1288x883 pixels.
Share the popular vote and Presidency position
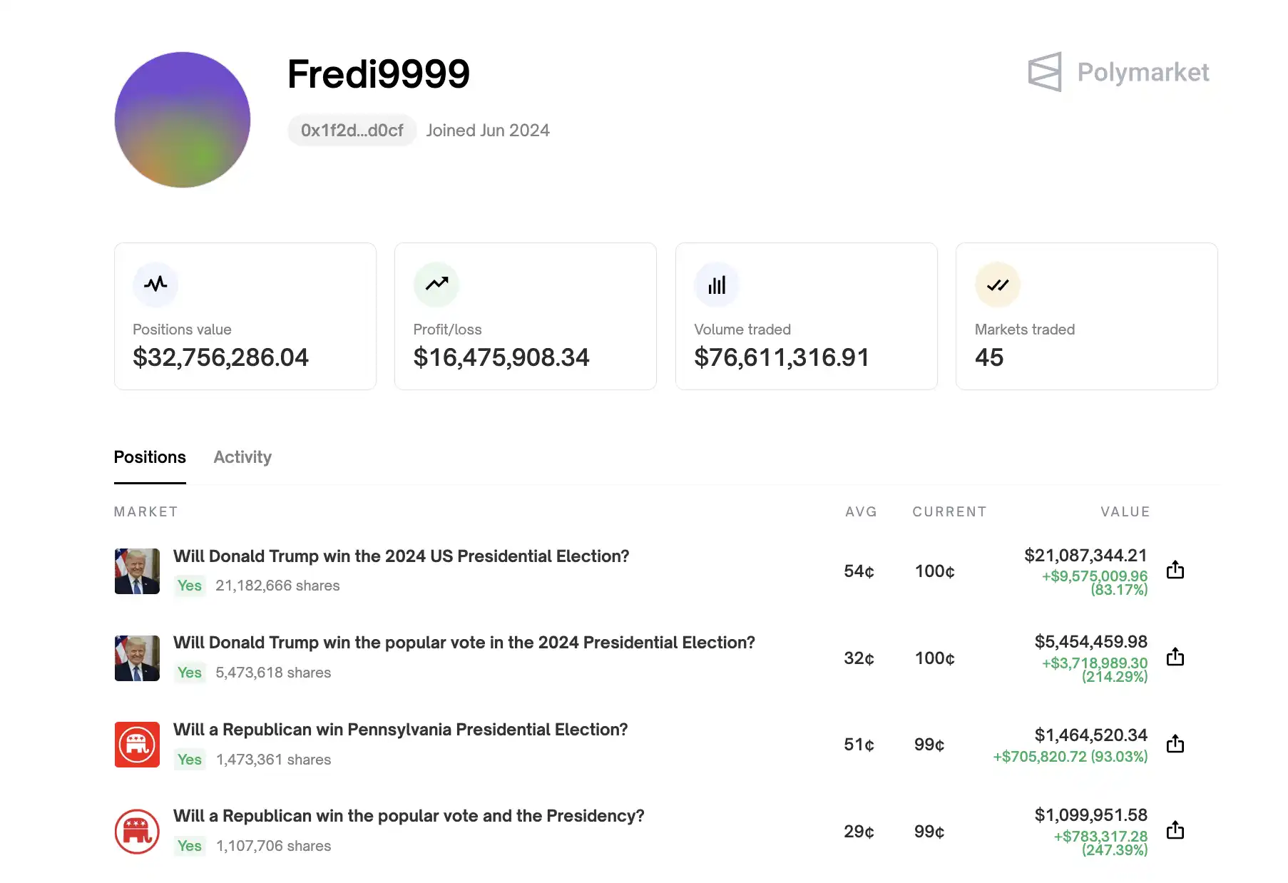(1175, 830)
